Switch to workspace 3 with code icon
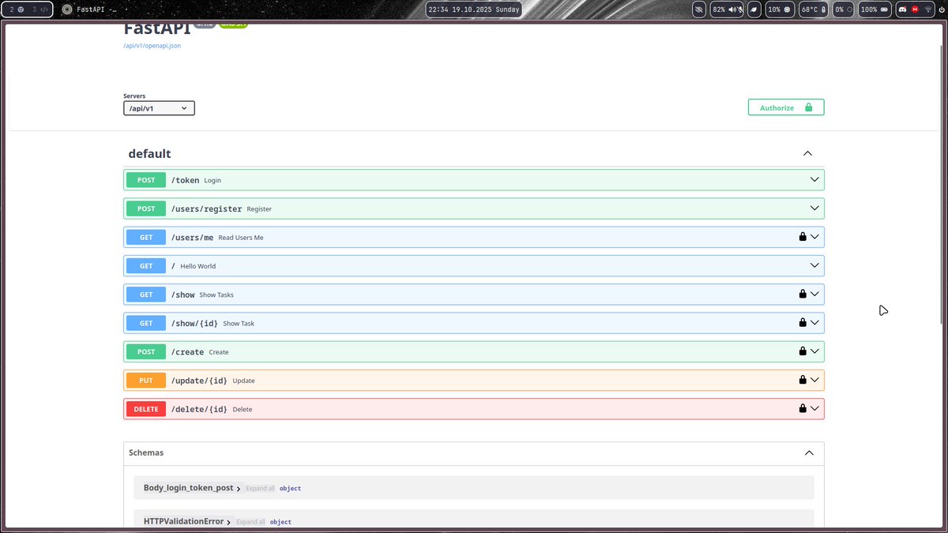The width and height of the screenshot is (948, 533). pos(40,9)
